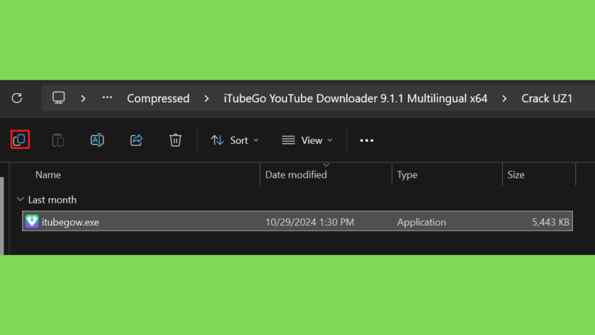Click the Application type cell of itubegow.exe

(422, 222)
